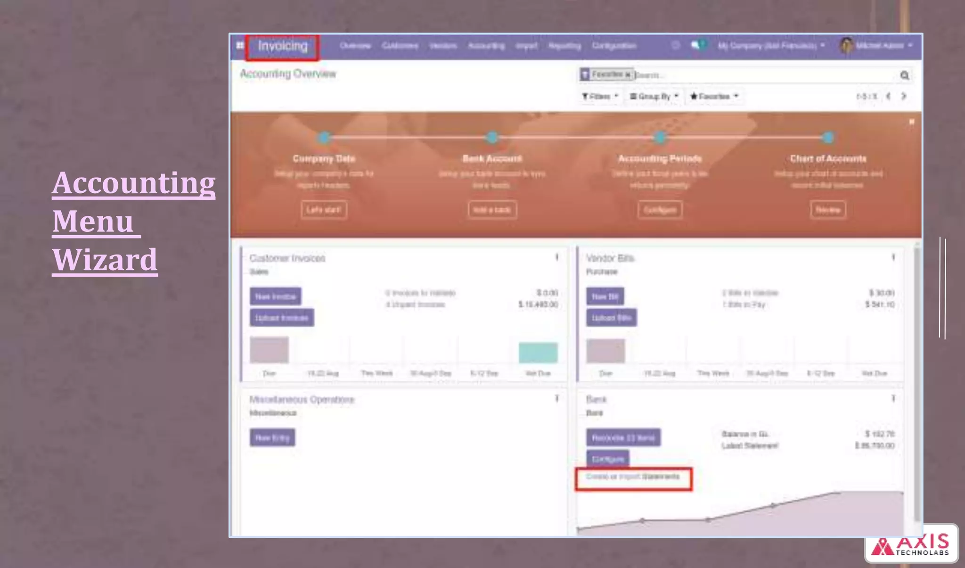Click the Due bar in Customer Invoices chart

[269, 350]
